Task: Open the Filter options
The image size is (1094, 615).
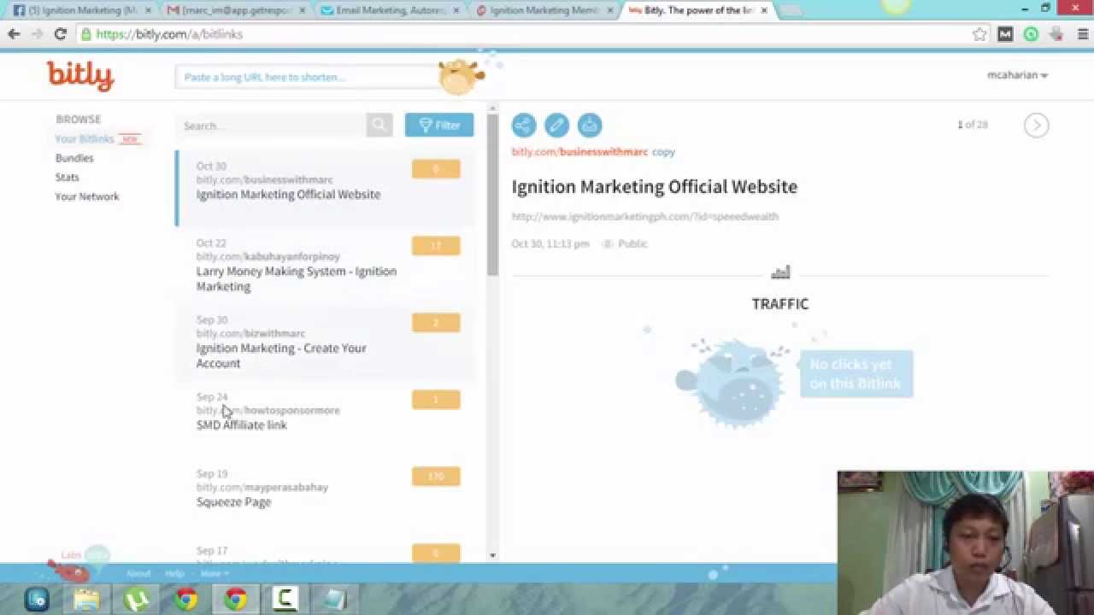Action: [439, 125]
